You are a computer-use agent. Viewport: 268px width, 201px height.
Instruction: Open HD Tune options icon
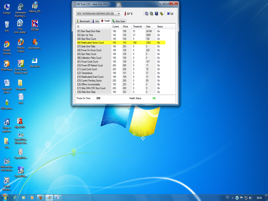pyautogui.click(x=161, y=13)
